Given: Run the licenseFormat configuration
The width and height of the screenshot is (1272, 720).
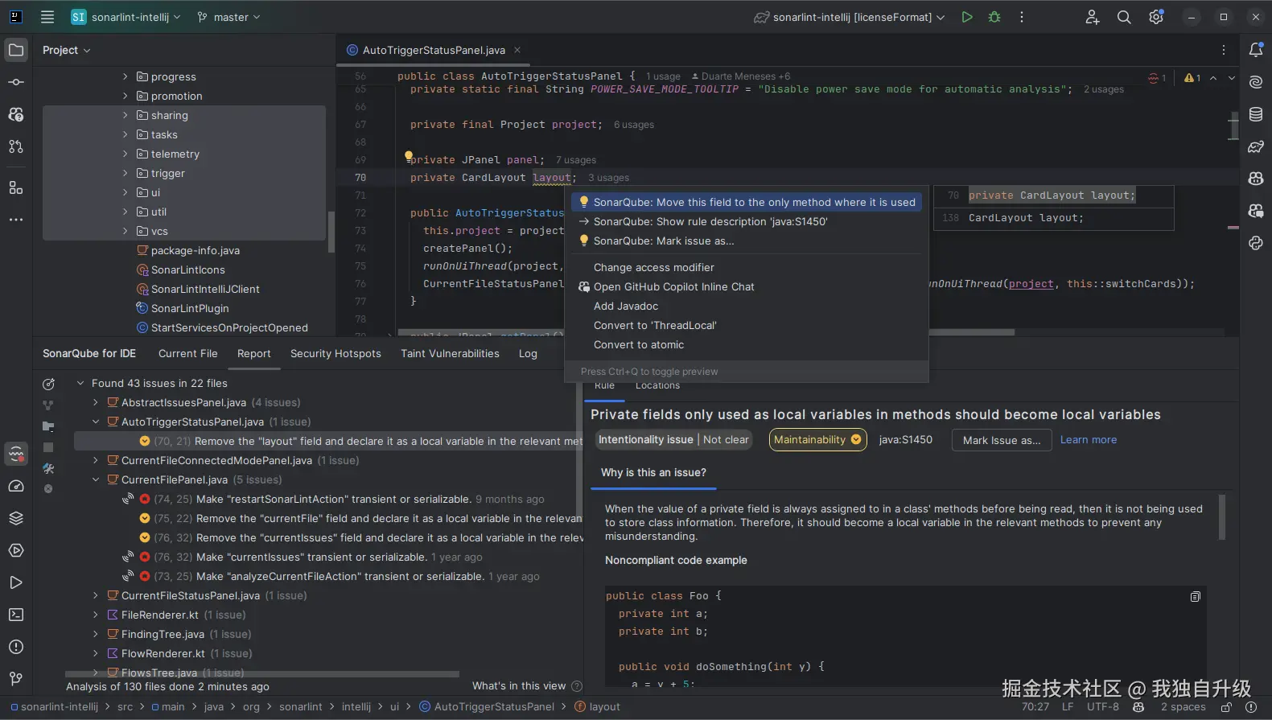Looking at the screenshot, I should (x=967, y=17).
